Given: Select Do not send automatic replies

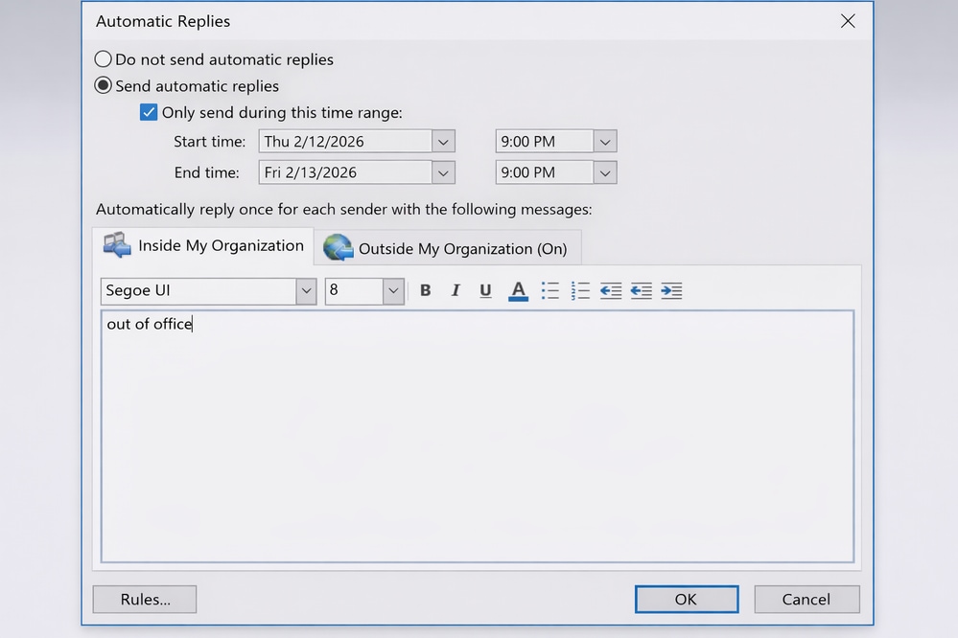Looking at the screenshot, I should (104, 59).
